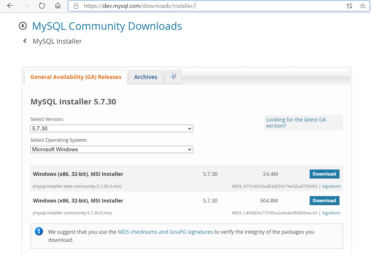Click MD5 value 677106f3fedfa5ff9179e02ba5750052
This screenshot has width=371, height=254.
point(280,186)
